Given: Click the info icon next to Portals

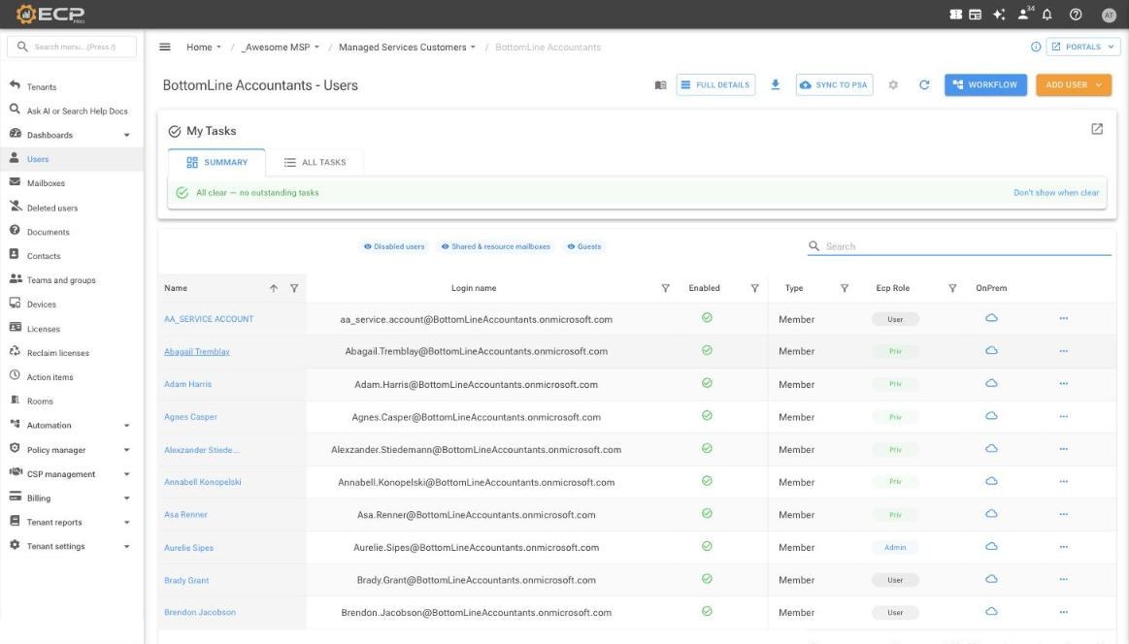Looking at the screenshot, I should coord(1036,47).
